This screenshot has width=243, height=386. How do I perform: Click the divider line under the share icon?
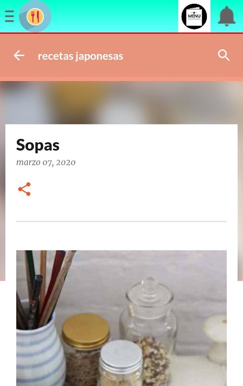click(121, 221)
